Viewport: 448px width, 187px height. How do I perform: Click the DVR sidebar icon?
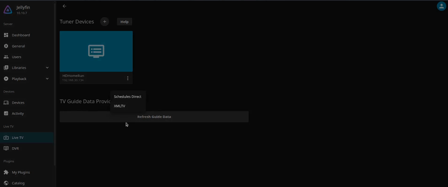pyautogui.click(x=6, y=148)
